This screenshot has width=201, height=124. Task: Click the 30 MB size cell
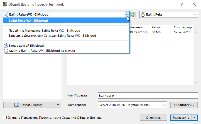point(156,32)
